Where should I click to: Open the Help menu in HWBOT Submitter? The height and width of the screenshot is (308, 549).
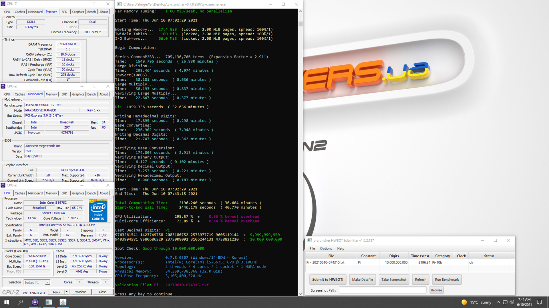tap(341, 248)
